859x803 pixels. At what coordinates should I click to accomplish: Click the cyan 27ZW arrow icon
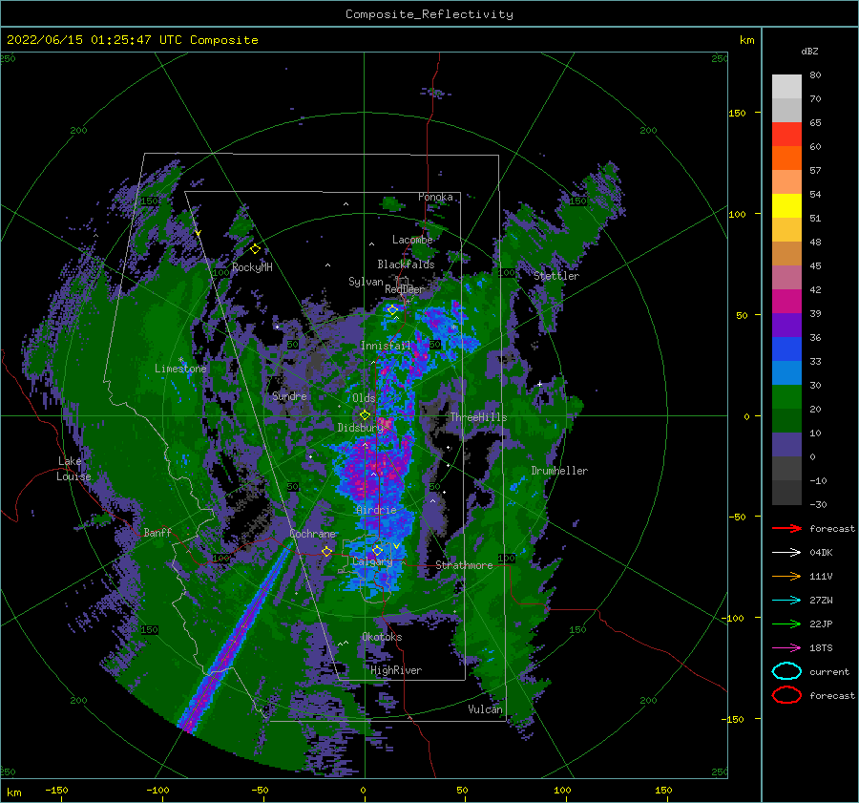tap(786, 601)
